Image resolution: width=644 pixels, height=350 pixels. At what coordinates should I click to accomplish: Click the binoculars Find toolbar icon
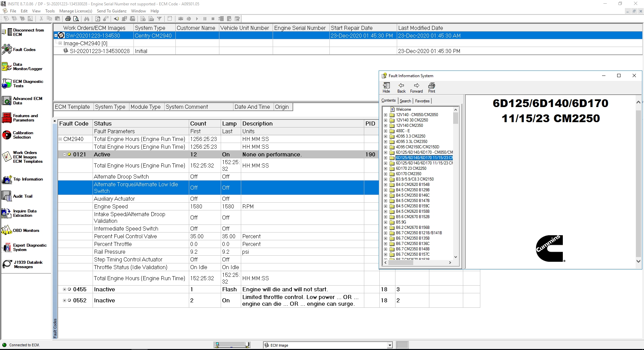87,19
